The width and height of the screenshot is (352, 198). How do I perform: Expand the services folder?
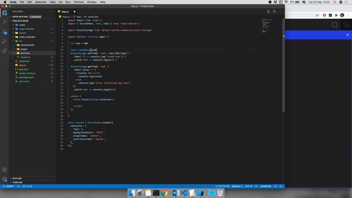coord(25,53)
